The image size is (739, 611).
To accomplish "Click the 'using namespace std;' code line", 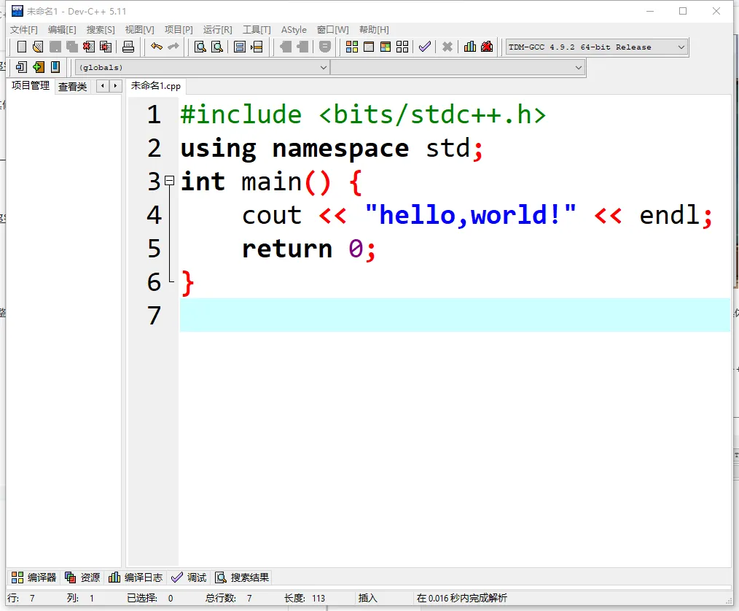I will [332, 149].
